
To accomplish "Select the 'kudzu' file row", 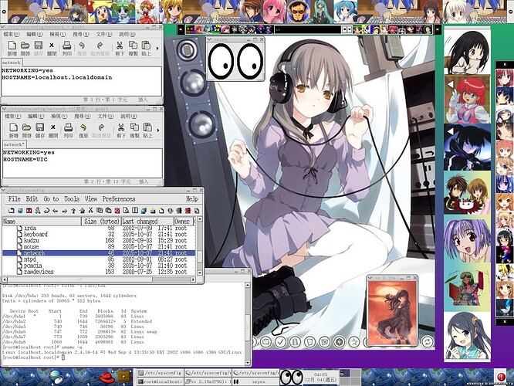I will point(99,240).
